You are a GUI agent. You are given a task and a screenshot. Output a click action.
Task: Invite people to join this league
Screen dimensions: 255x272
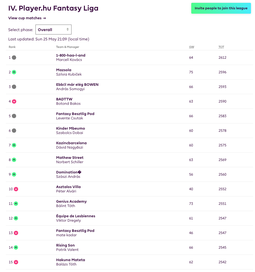click(x=221, y=8)
